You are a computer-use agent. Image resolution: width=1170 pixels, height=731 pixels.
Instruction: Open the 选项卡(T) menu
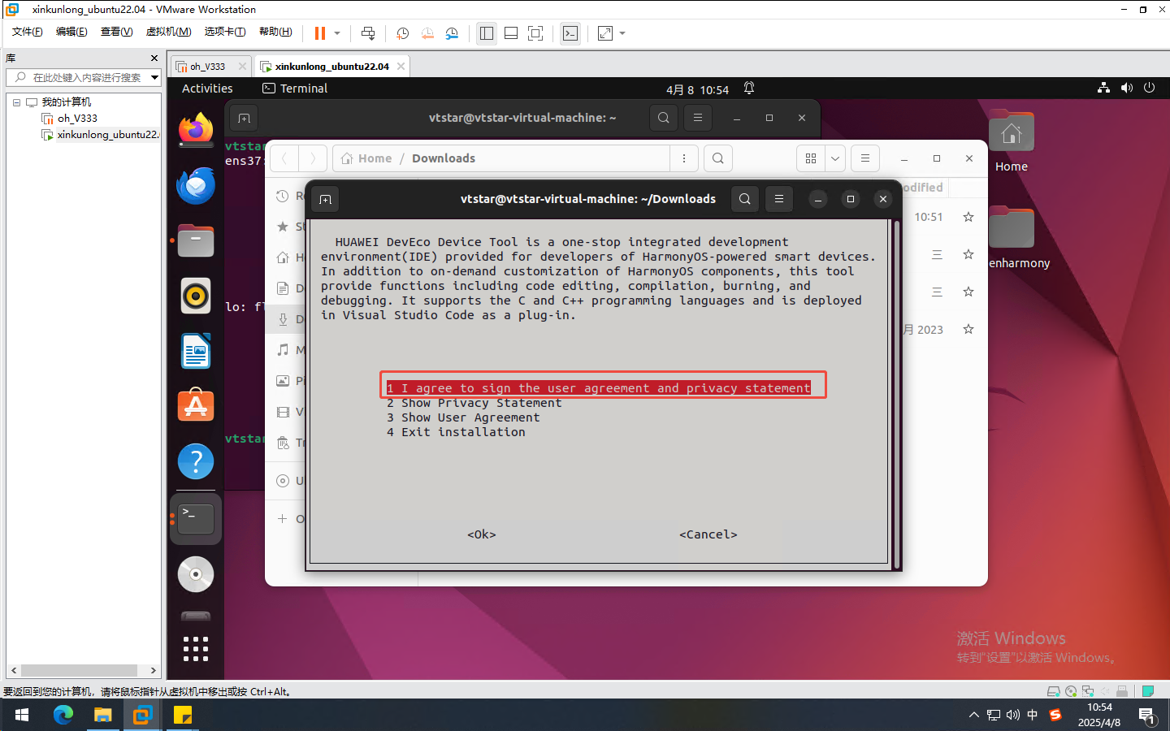[x=225, y=32]
